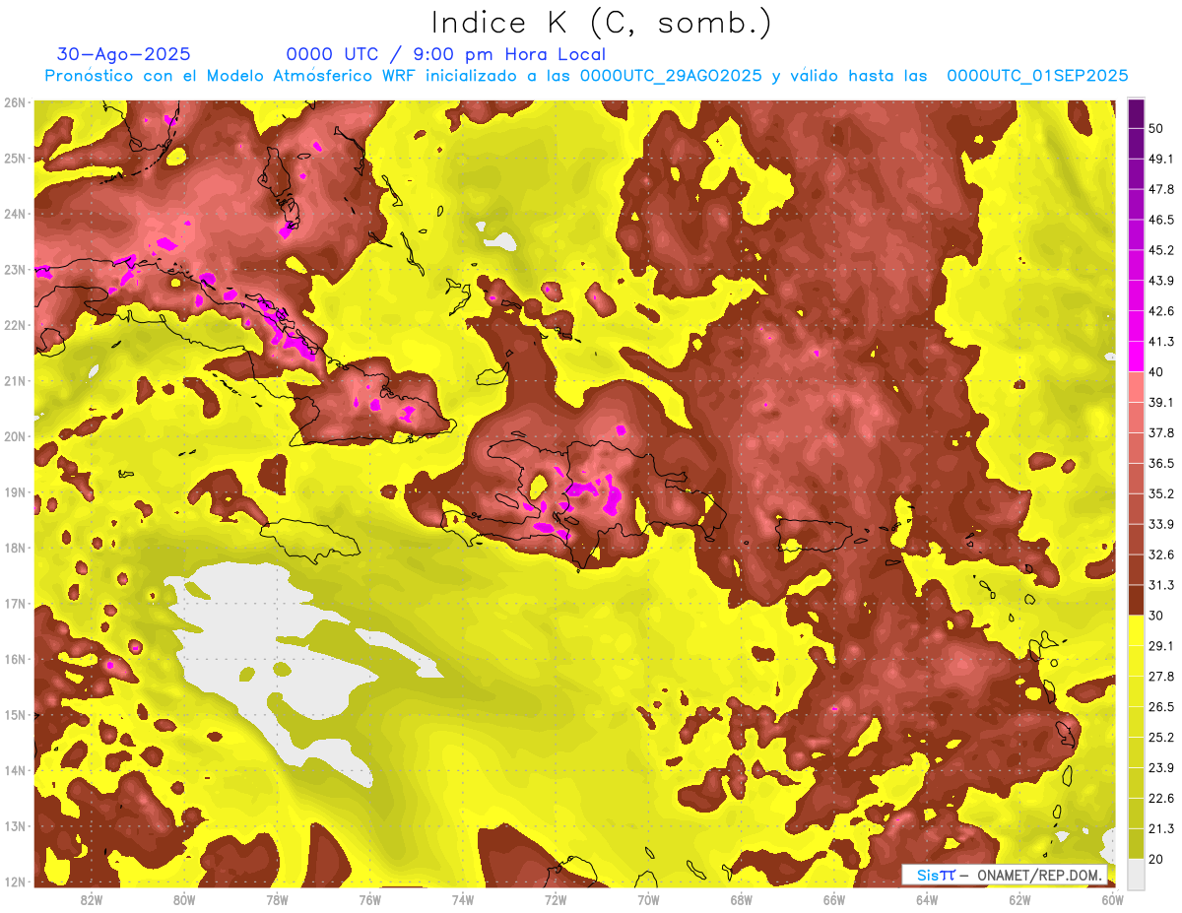Click the color scale value '23.9'

(x=1161, y=767)
